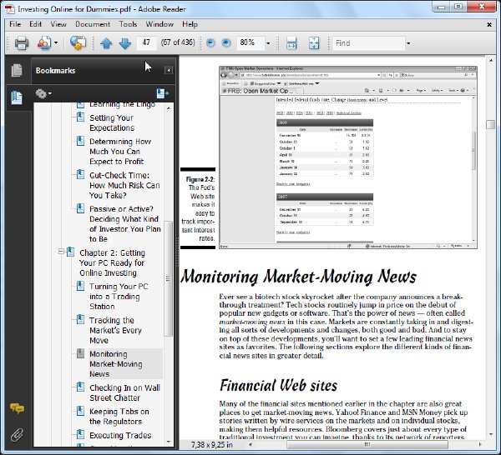
Task: Open the zoom percentage dropdown arrow
Action: click(268, 43)
